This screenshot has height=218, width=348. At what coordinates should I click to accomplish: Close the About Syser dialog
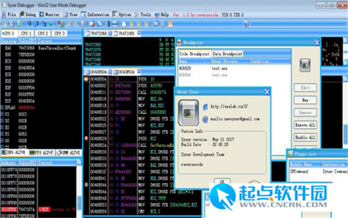coord(267,92)
